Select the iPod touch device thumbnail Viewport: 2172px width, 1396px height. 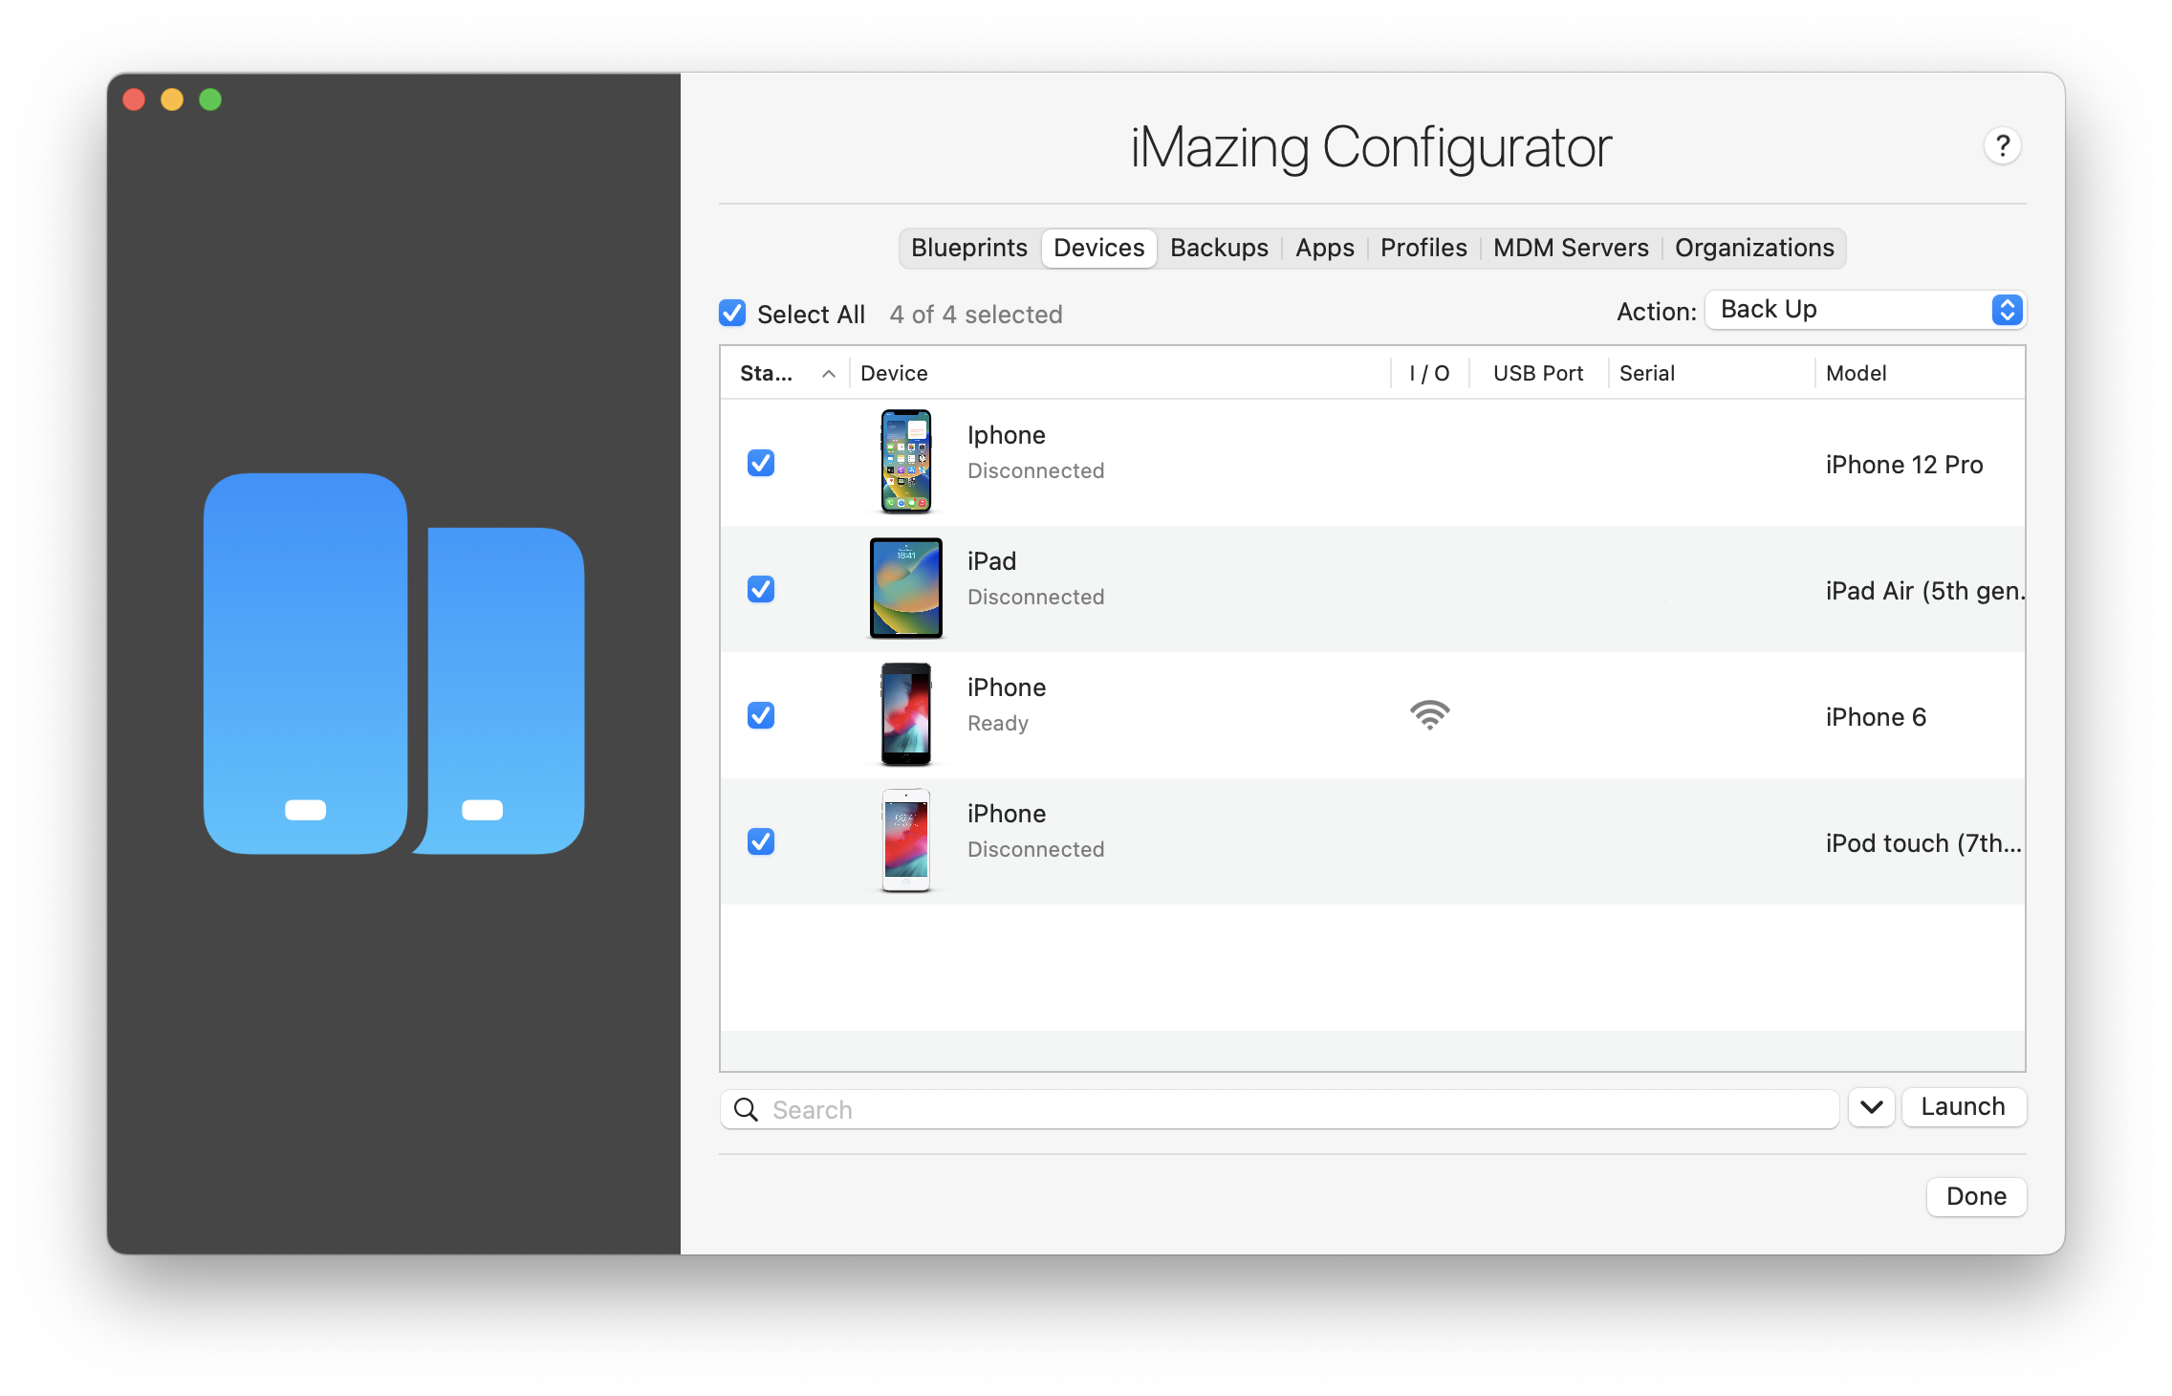(905, 840)
